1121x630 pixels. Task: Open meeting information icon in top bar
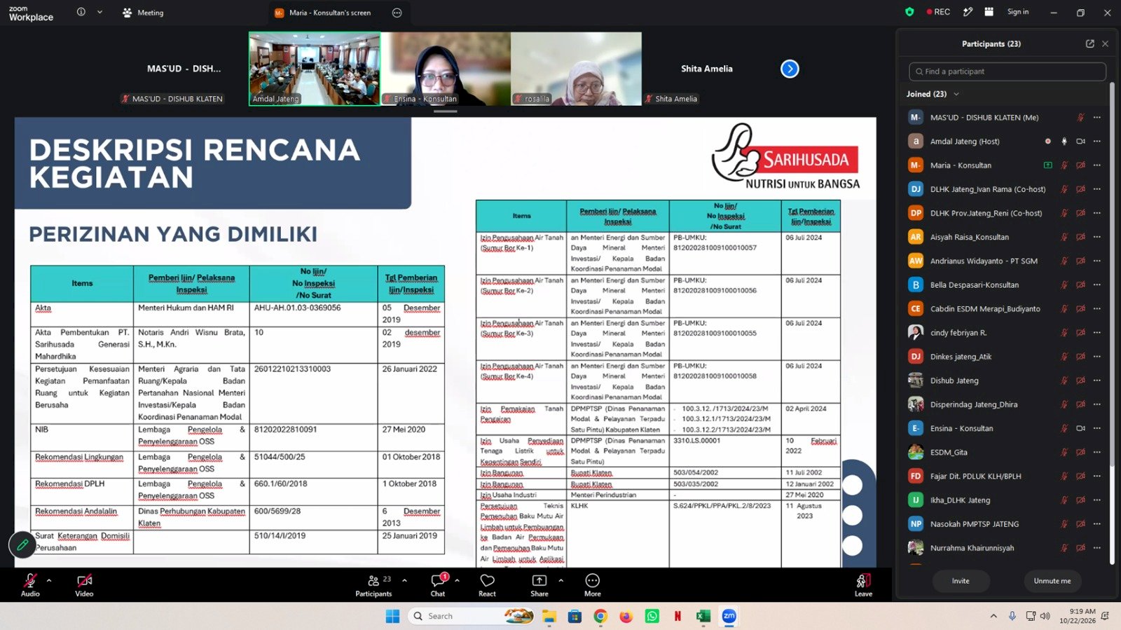click(x=81, y=12)
